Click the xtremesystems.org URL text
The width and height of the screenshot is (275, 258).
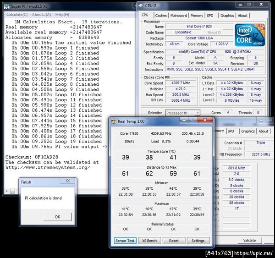point(48,168)
